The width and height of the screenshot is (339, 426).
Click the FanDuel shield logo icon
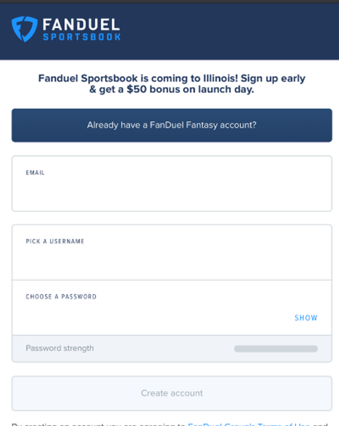(24, 29)
